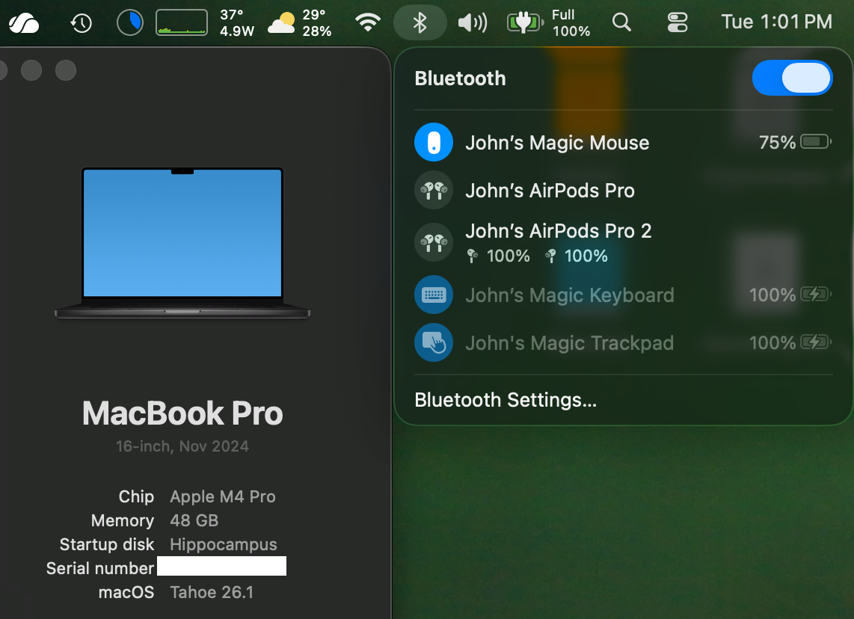Open the battery status menu bar icon
Screen dimensions: 854x619
click(524, 23)
